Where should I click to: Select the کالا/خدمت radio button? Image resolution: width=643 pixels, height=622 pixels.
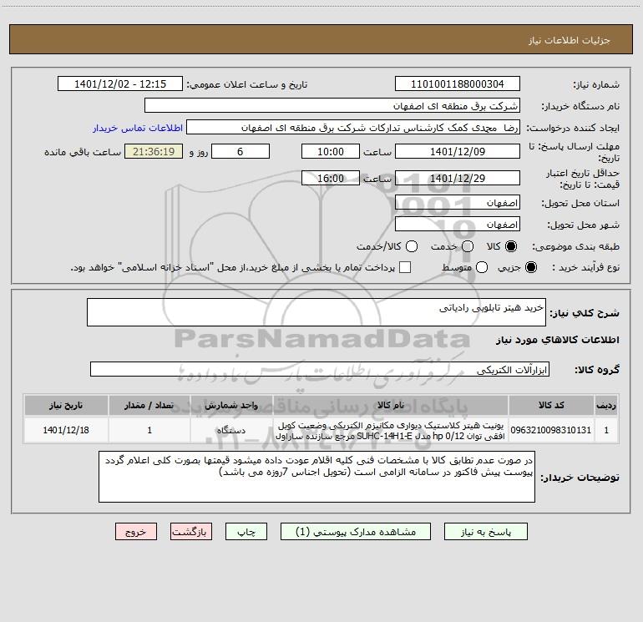pyautogui.click(x=412, y=246)
